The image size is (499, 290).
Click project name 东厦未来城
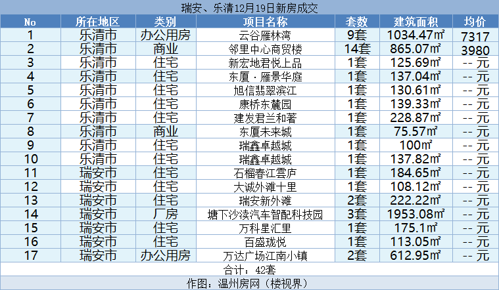point(265,132)
